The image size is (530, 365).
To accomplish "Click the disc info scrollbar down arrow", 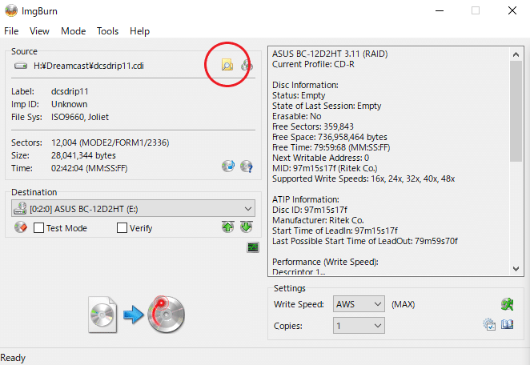I will [x=516, y=269].
